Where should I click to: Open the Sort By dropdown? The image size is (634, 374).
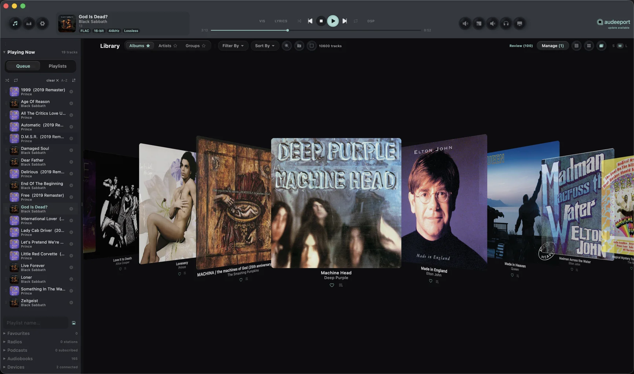point(265,46)
